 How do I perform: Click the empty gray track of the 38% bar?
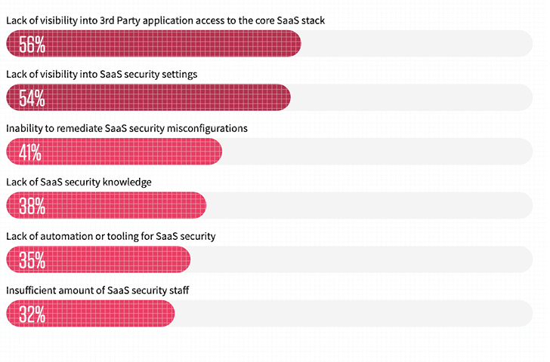point(370,207)
